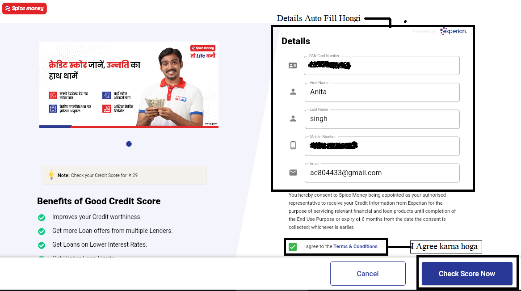Screen dimensions: 521x291
Task: Click the Cancel button
Action: click(x=368, y=274)
